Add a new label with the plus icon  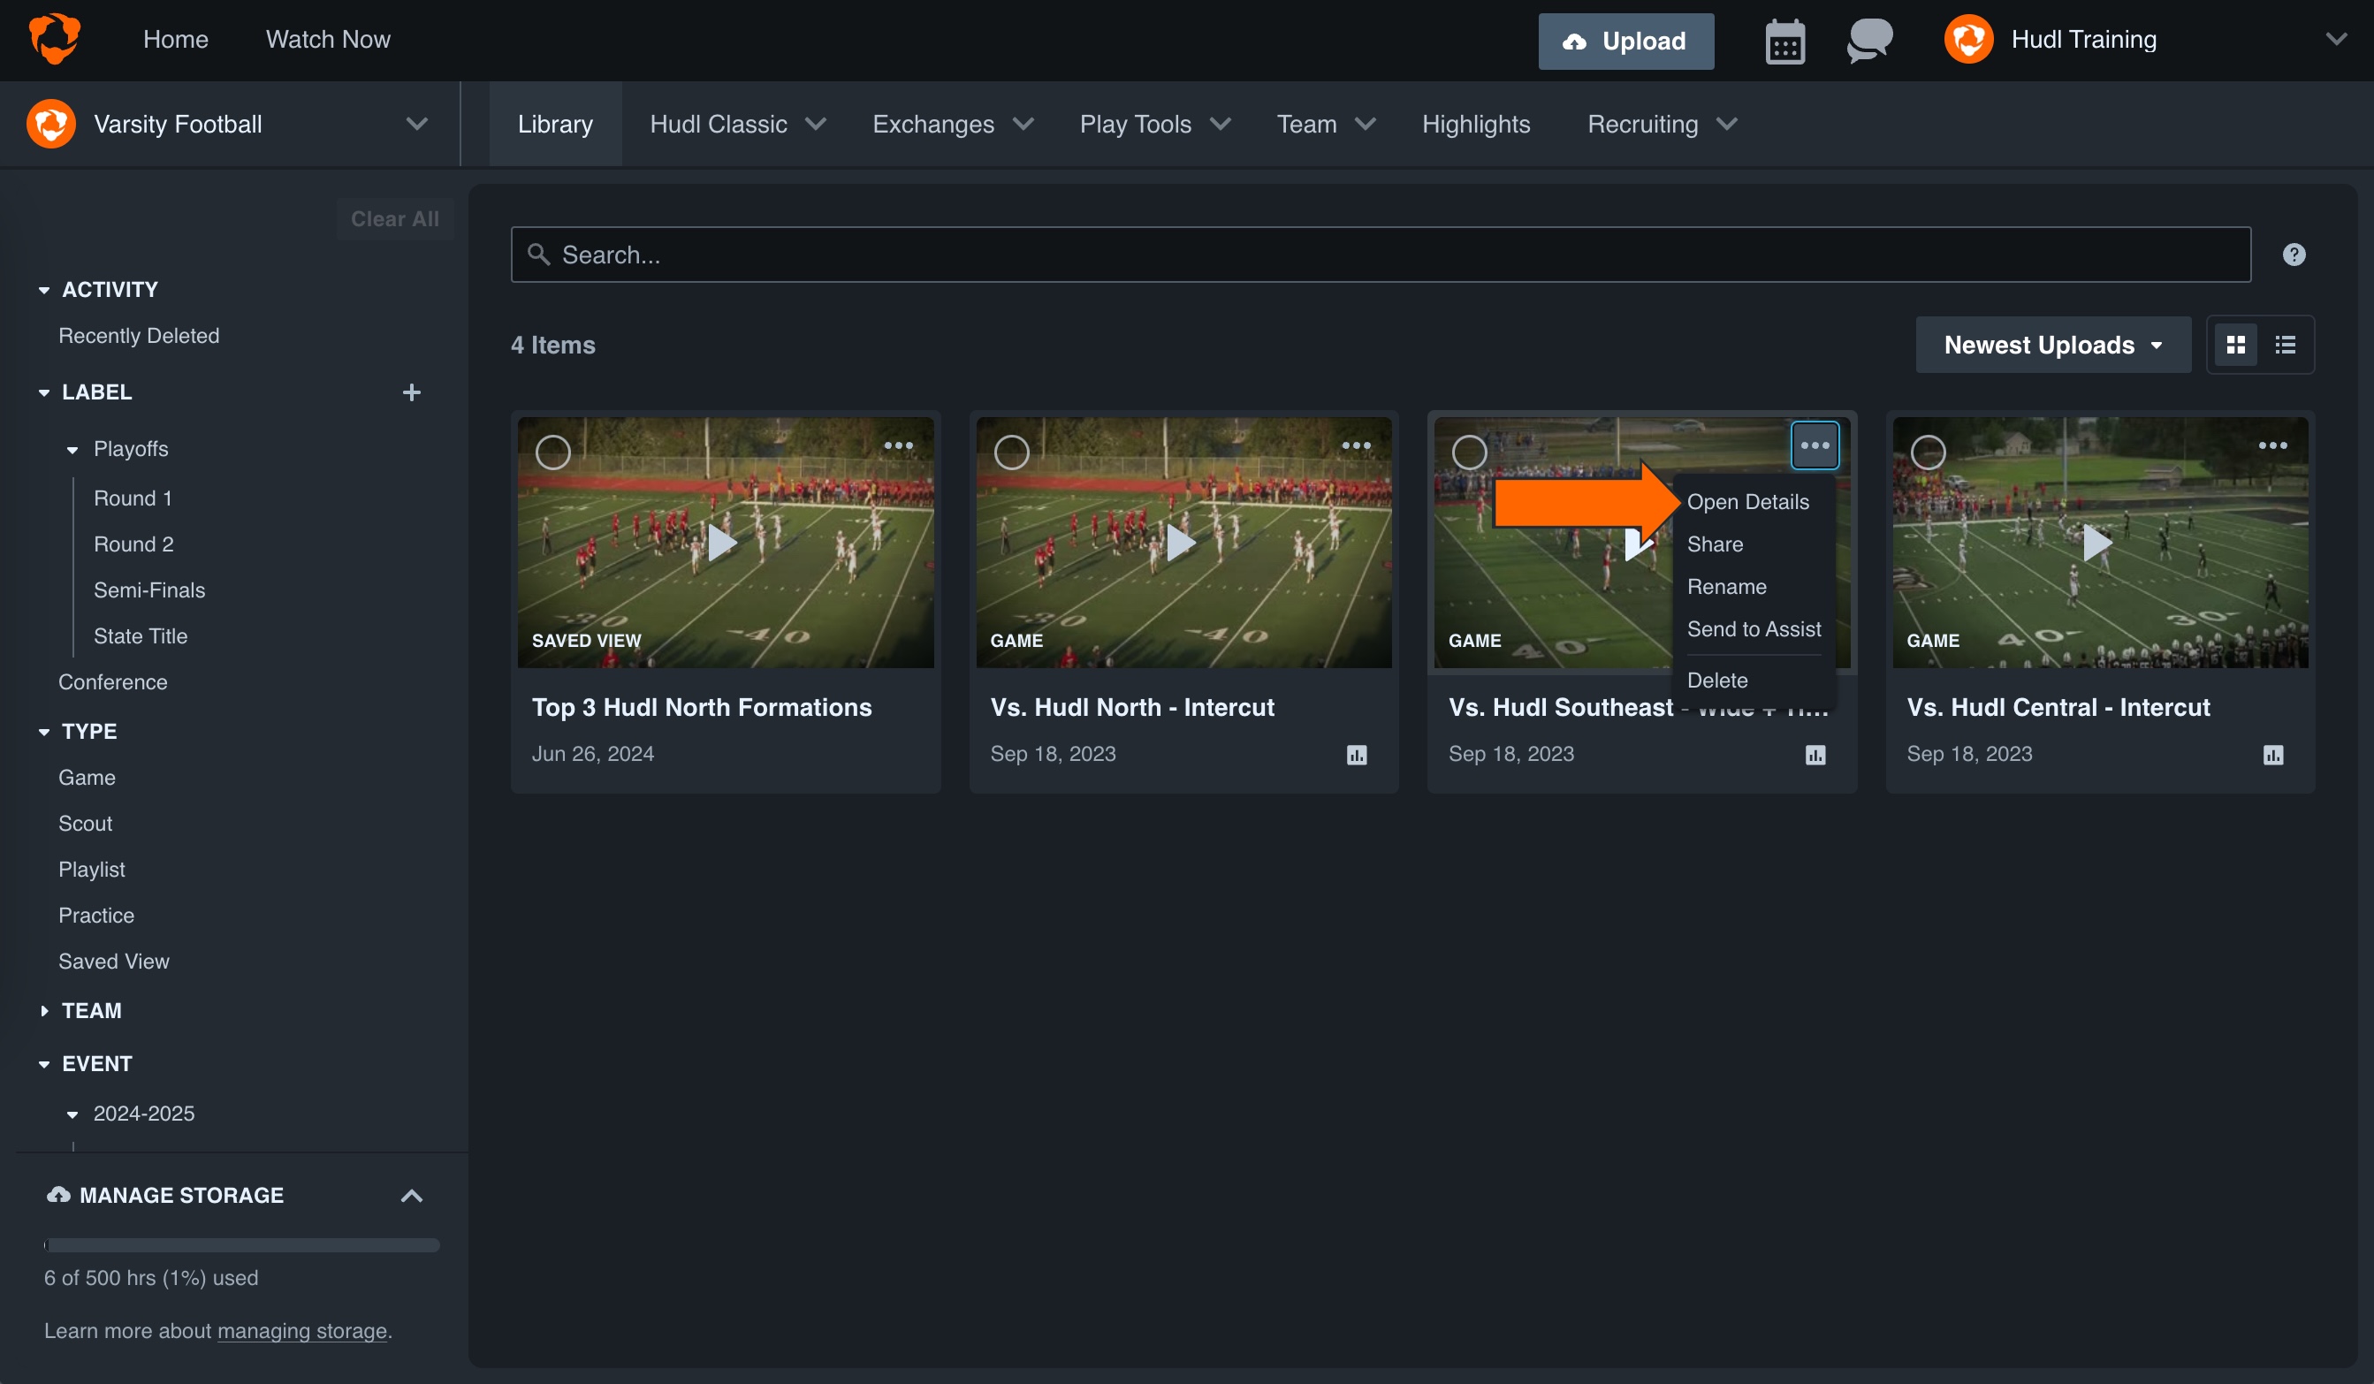tap(412, 392)
